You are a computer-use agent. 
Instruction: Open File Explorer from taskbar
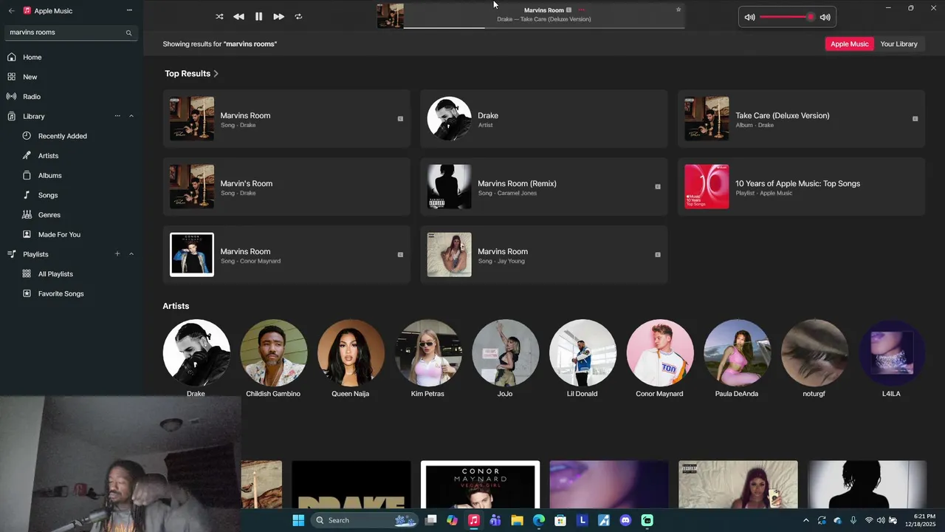click(x=517, y=520)
